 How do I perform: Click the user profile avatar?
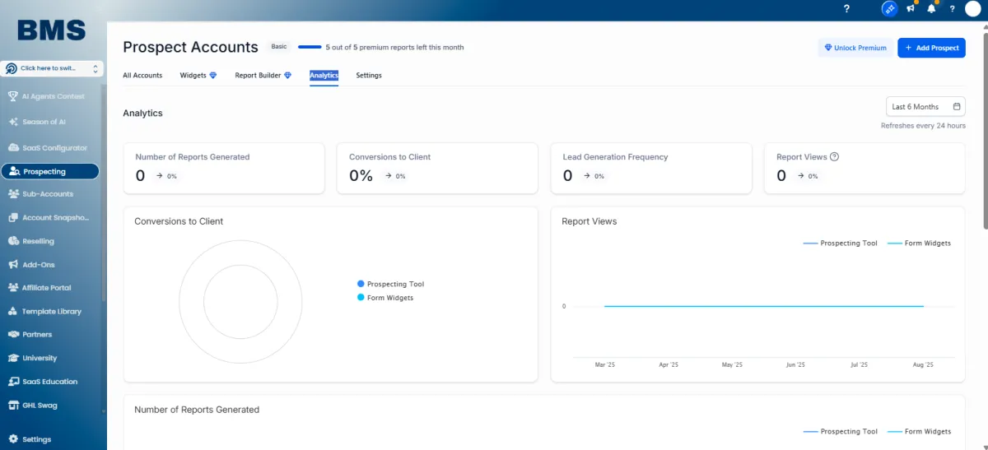coord(972,9)
